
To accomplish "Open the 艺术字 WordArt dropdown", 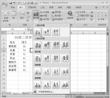I will (x=82, y=19).
